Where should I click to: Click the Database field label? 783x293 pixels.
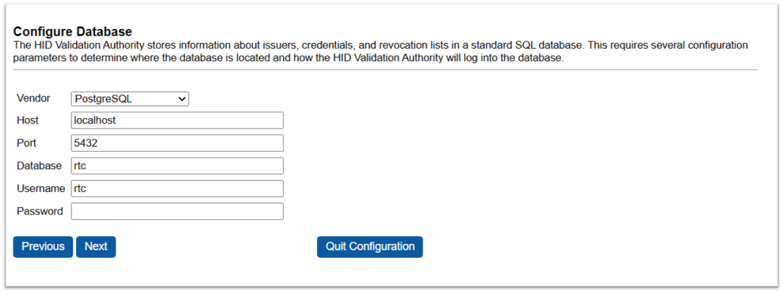pyautogui.click(x=39, y=166)
